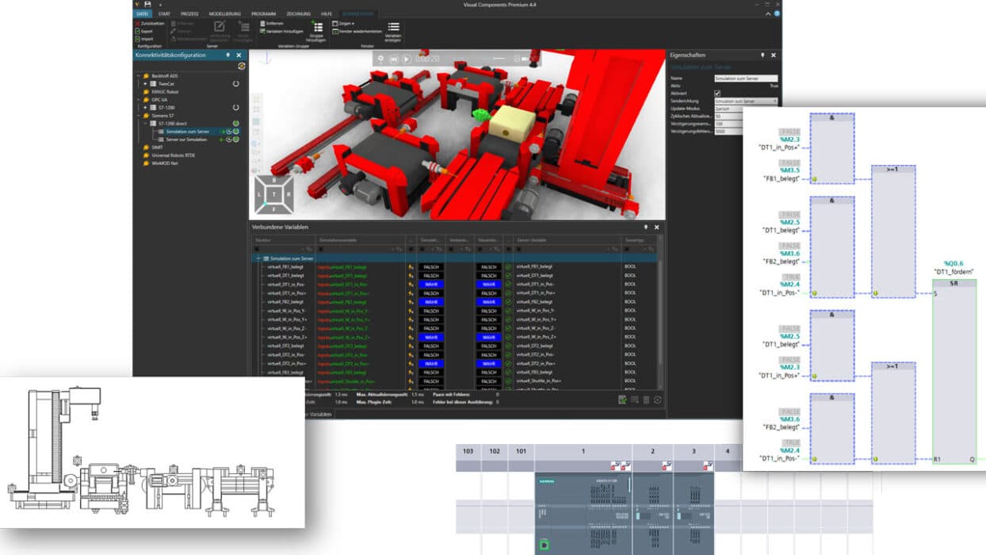Collapse the S7-1200 direct node
986x555 pixels.
pos(144,123)
